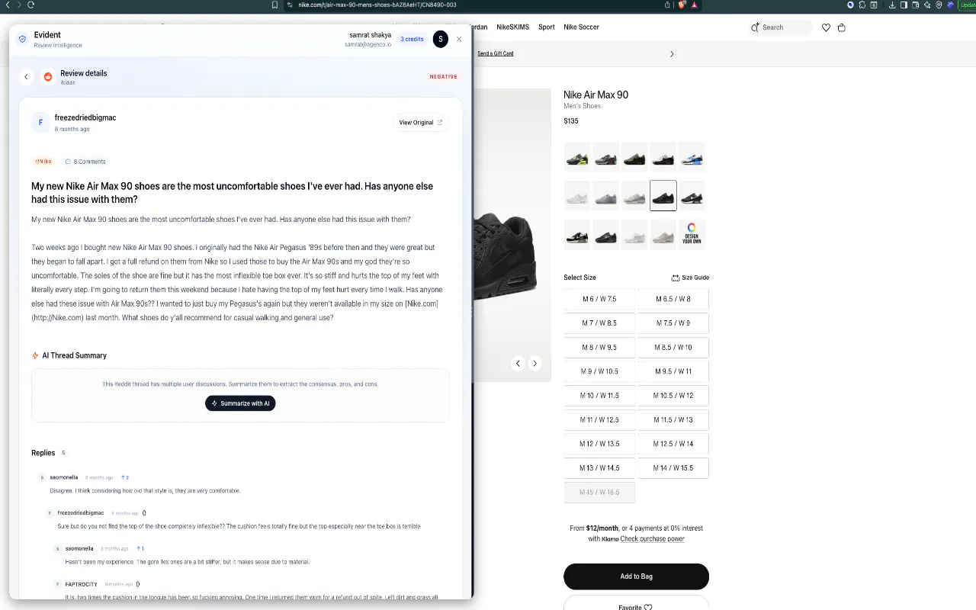
Task: Select the all-white shoe colorway thumbnail
Action: (577, 195)
